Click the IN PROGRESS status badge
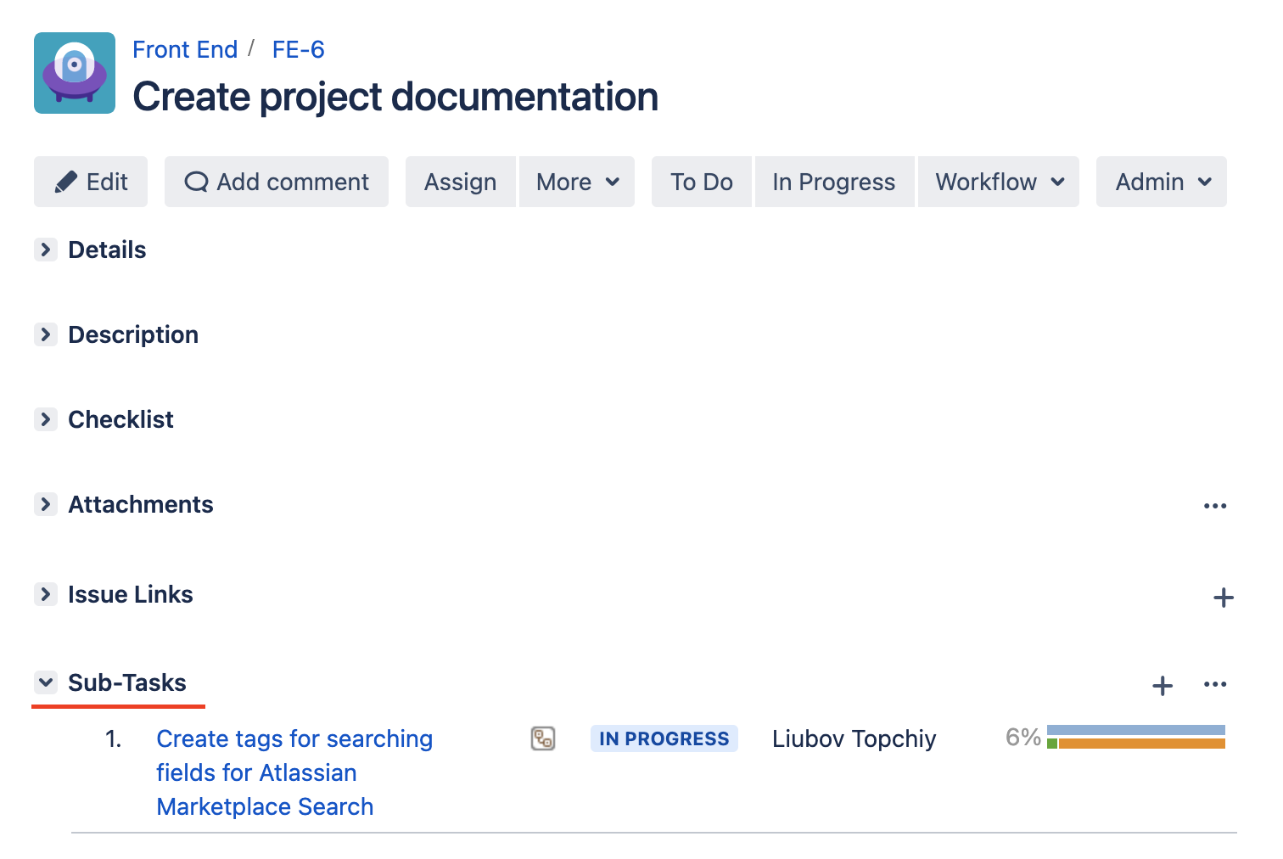This screenshot has width=1283, height=859. 664,738
